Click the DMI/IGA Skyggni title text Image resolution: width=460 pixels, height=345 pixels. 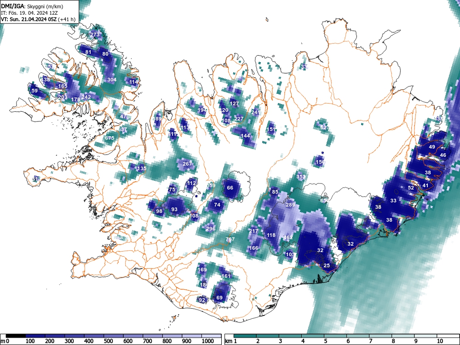[32, 6]
